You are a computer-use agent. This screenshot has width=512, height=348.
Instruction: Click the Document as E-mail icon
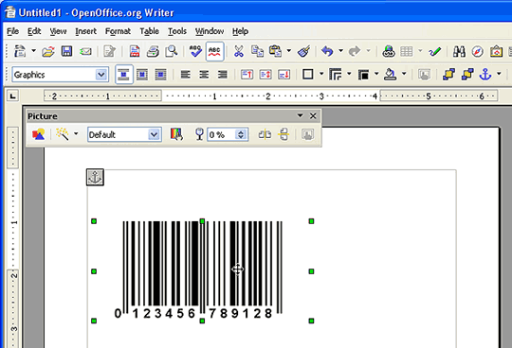(x=85, y=51)
